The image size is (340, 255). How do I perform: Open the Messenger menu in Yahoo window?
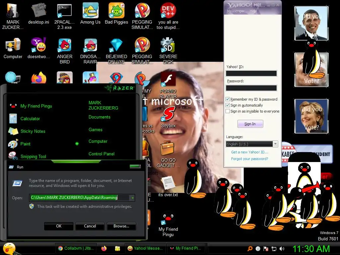point(235,11)
